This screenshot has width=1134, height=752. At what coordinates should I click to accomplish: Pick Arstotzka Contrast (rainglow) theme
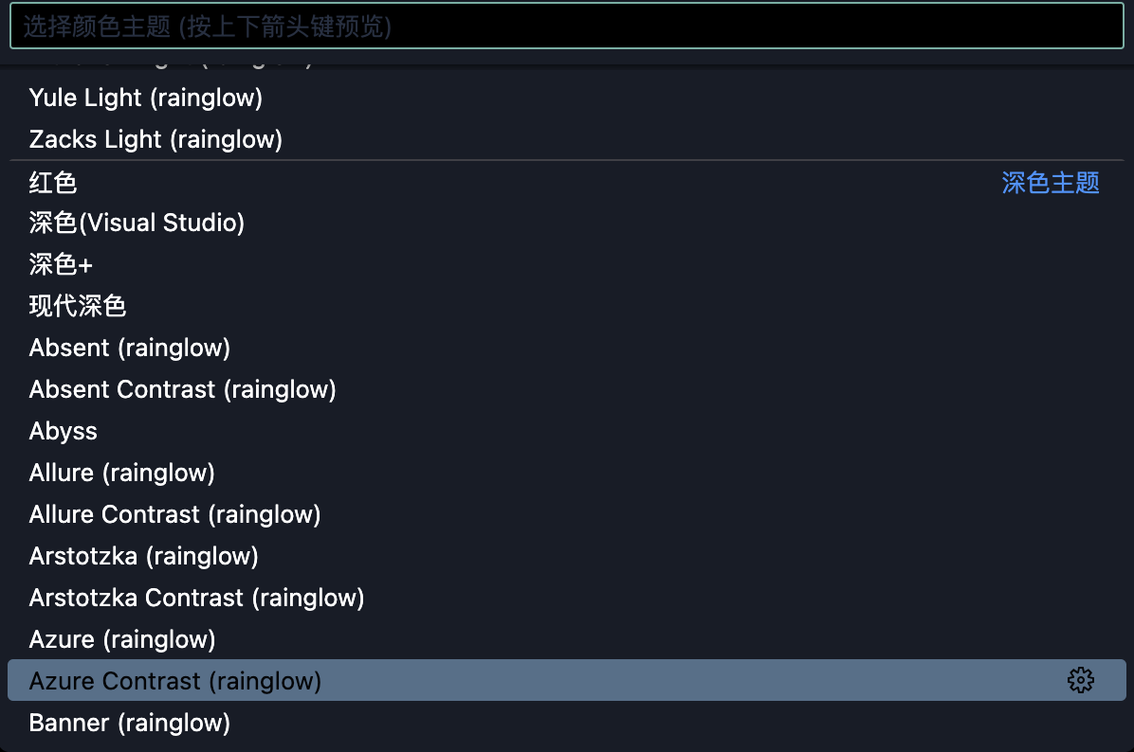coord(567,598)
